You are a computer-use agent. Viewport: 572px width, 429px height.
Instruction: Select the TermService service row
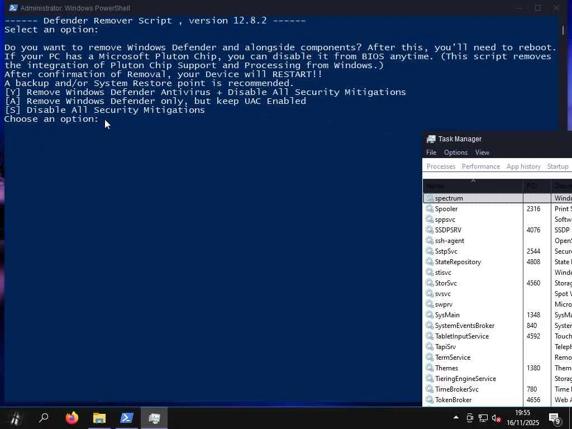point(497,357)
